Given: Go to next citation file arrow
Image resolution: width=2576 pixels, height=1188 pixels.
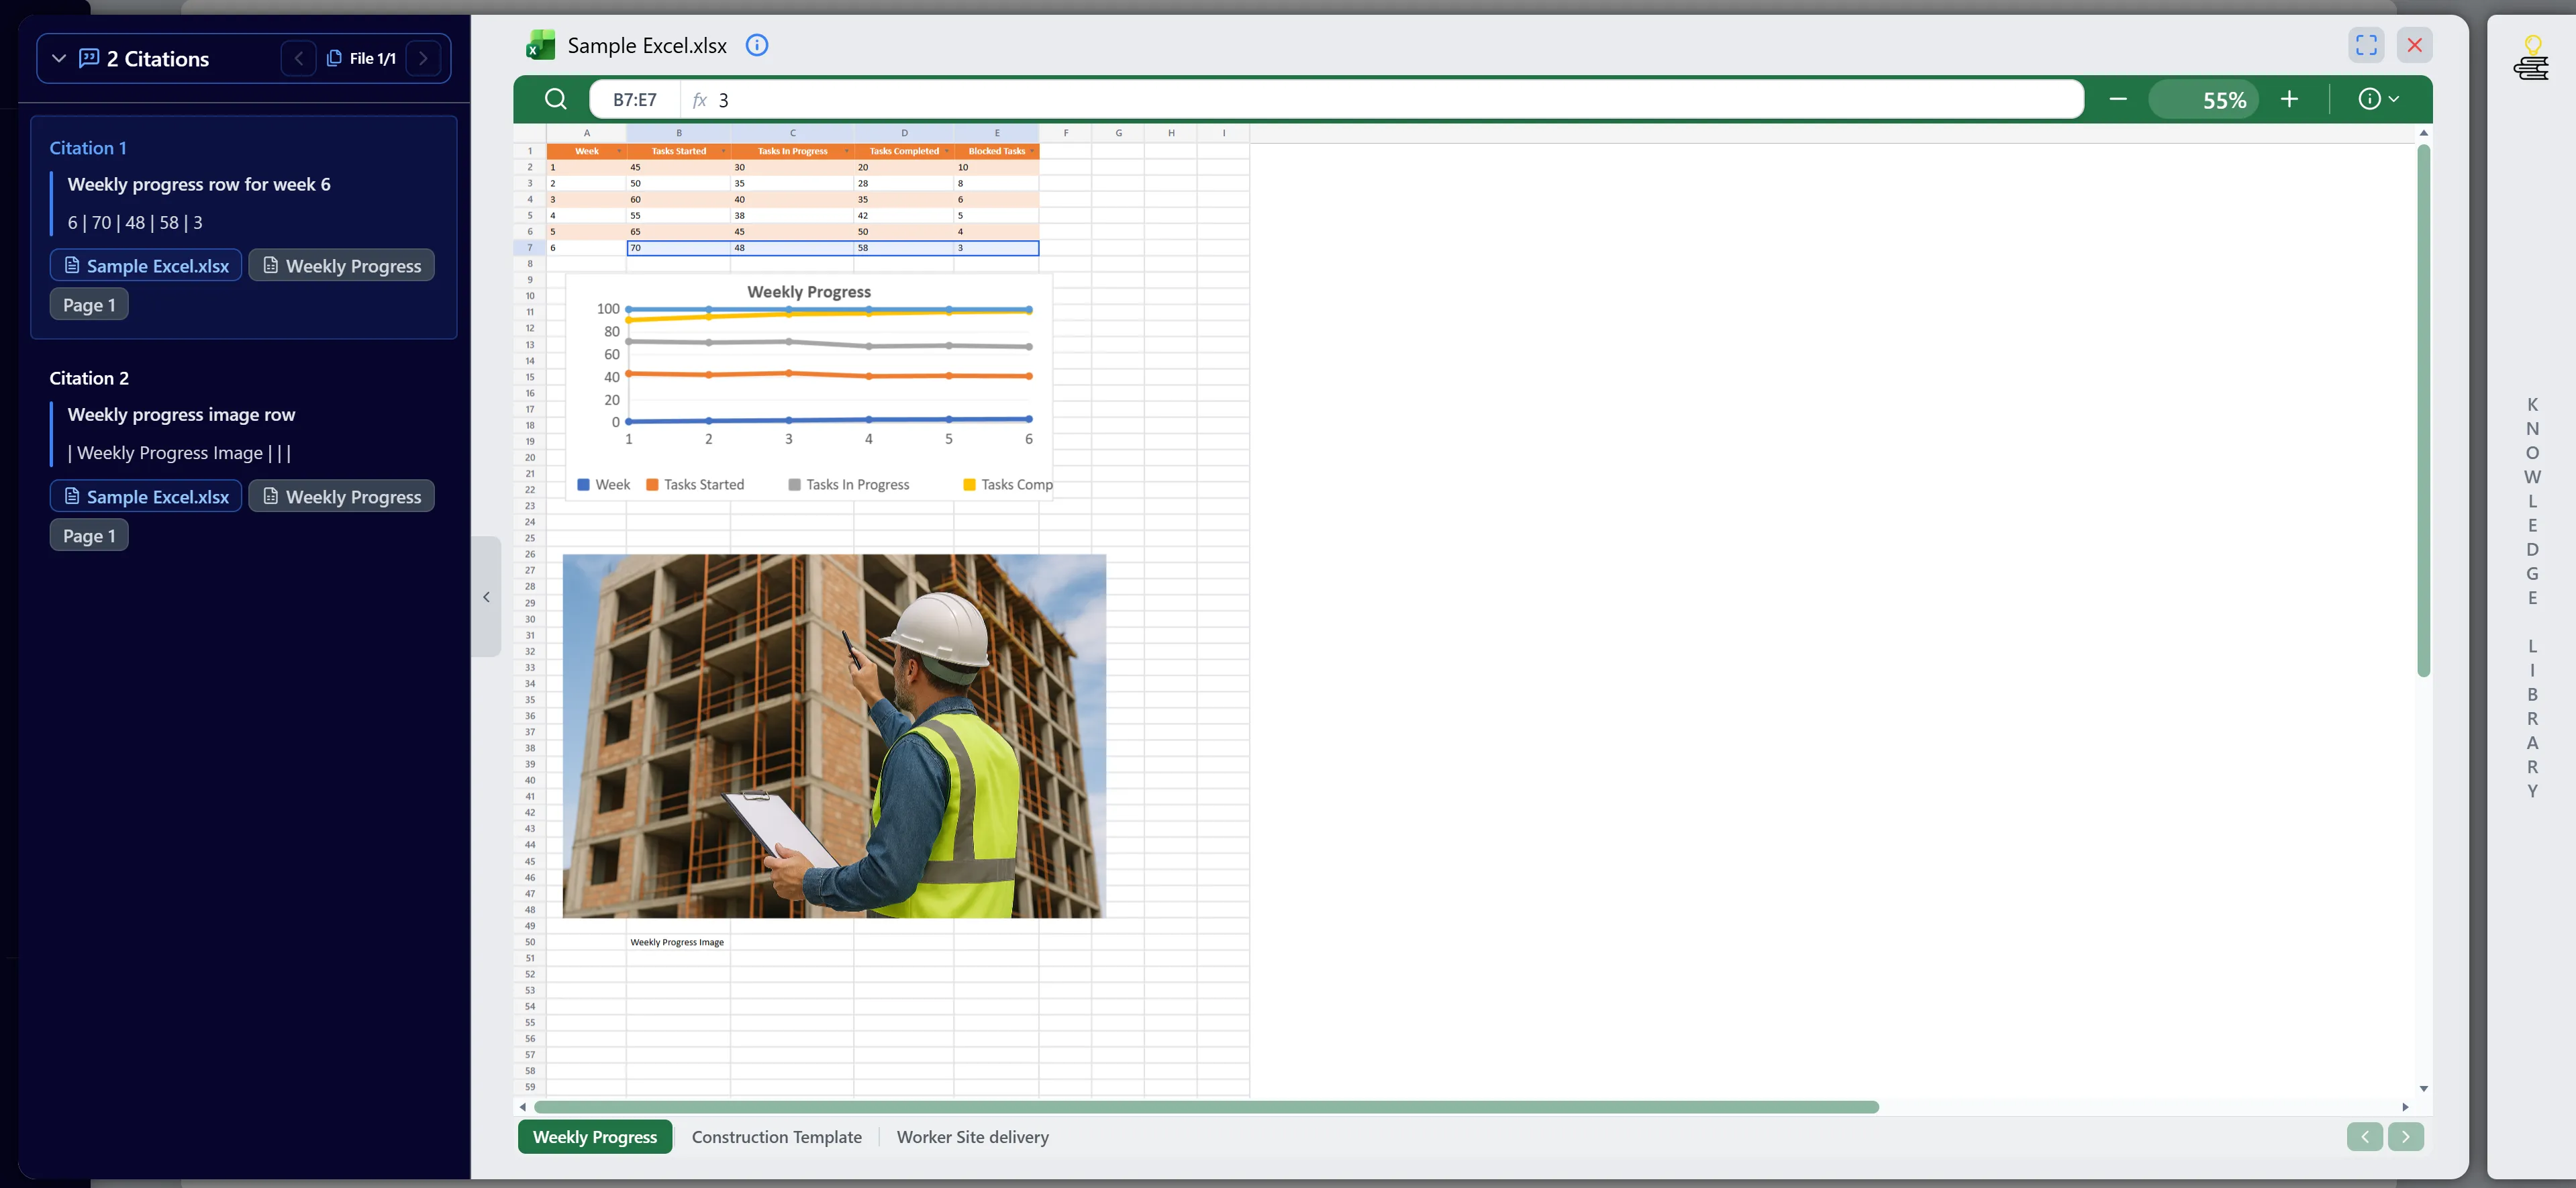Looking at the screenshot, I should click(x=423, y=59).
